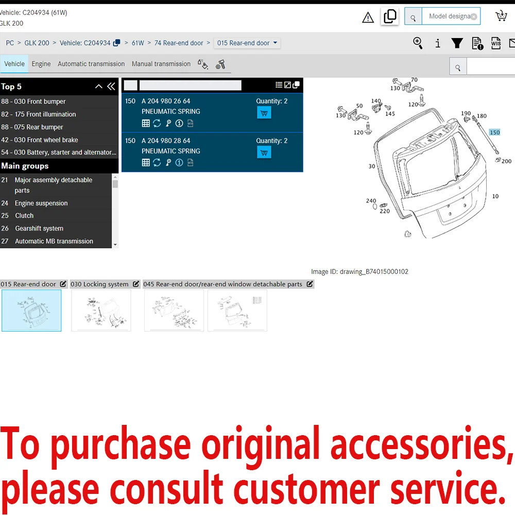Open Vehicle: C204934 breadcrumb link

[x=85, y=43]
